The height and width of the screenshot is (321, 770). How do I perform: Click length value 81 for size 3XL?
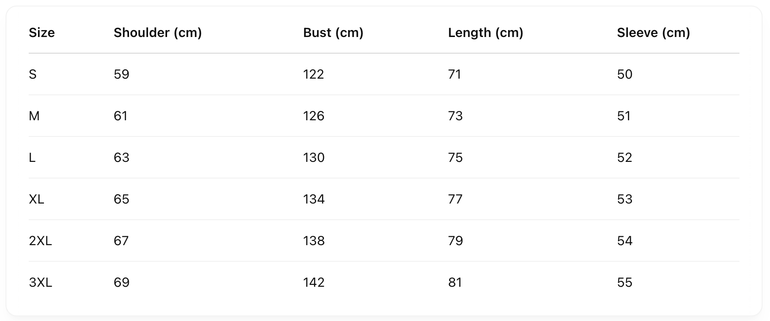[x=455, y=283]
